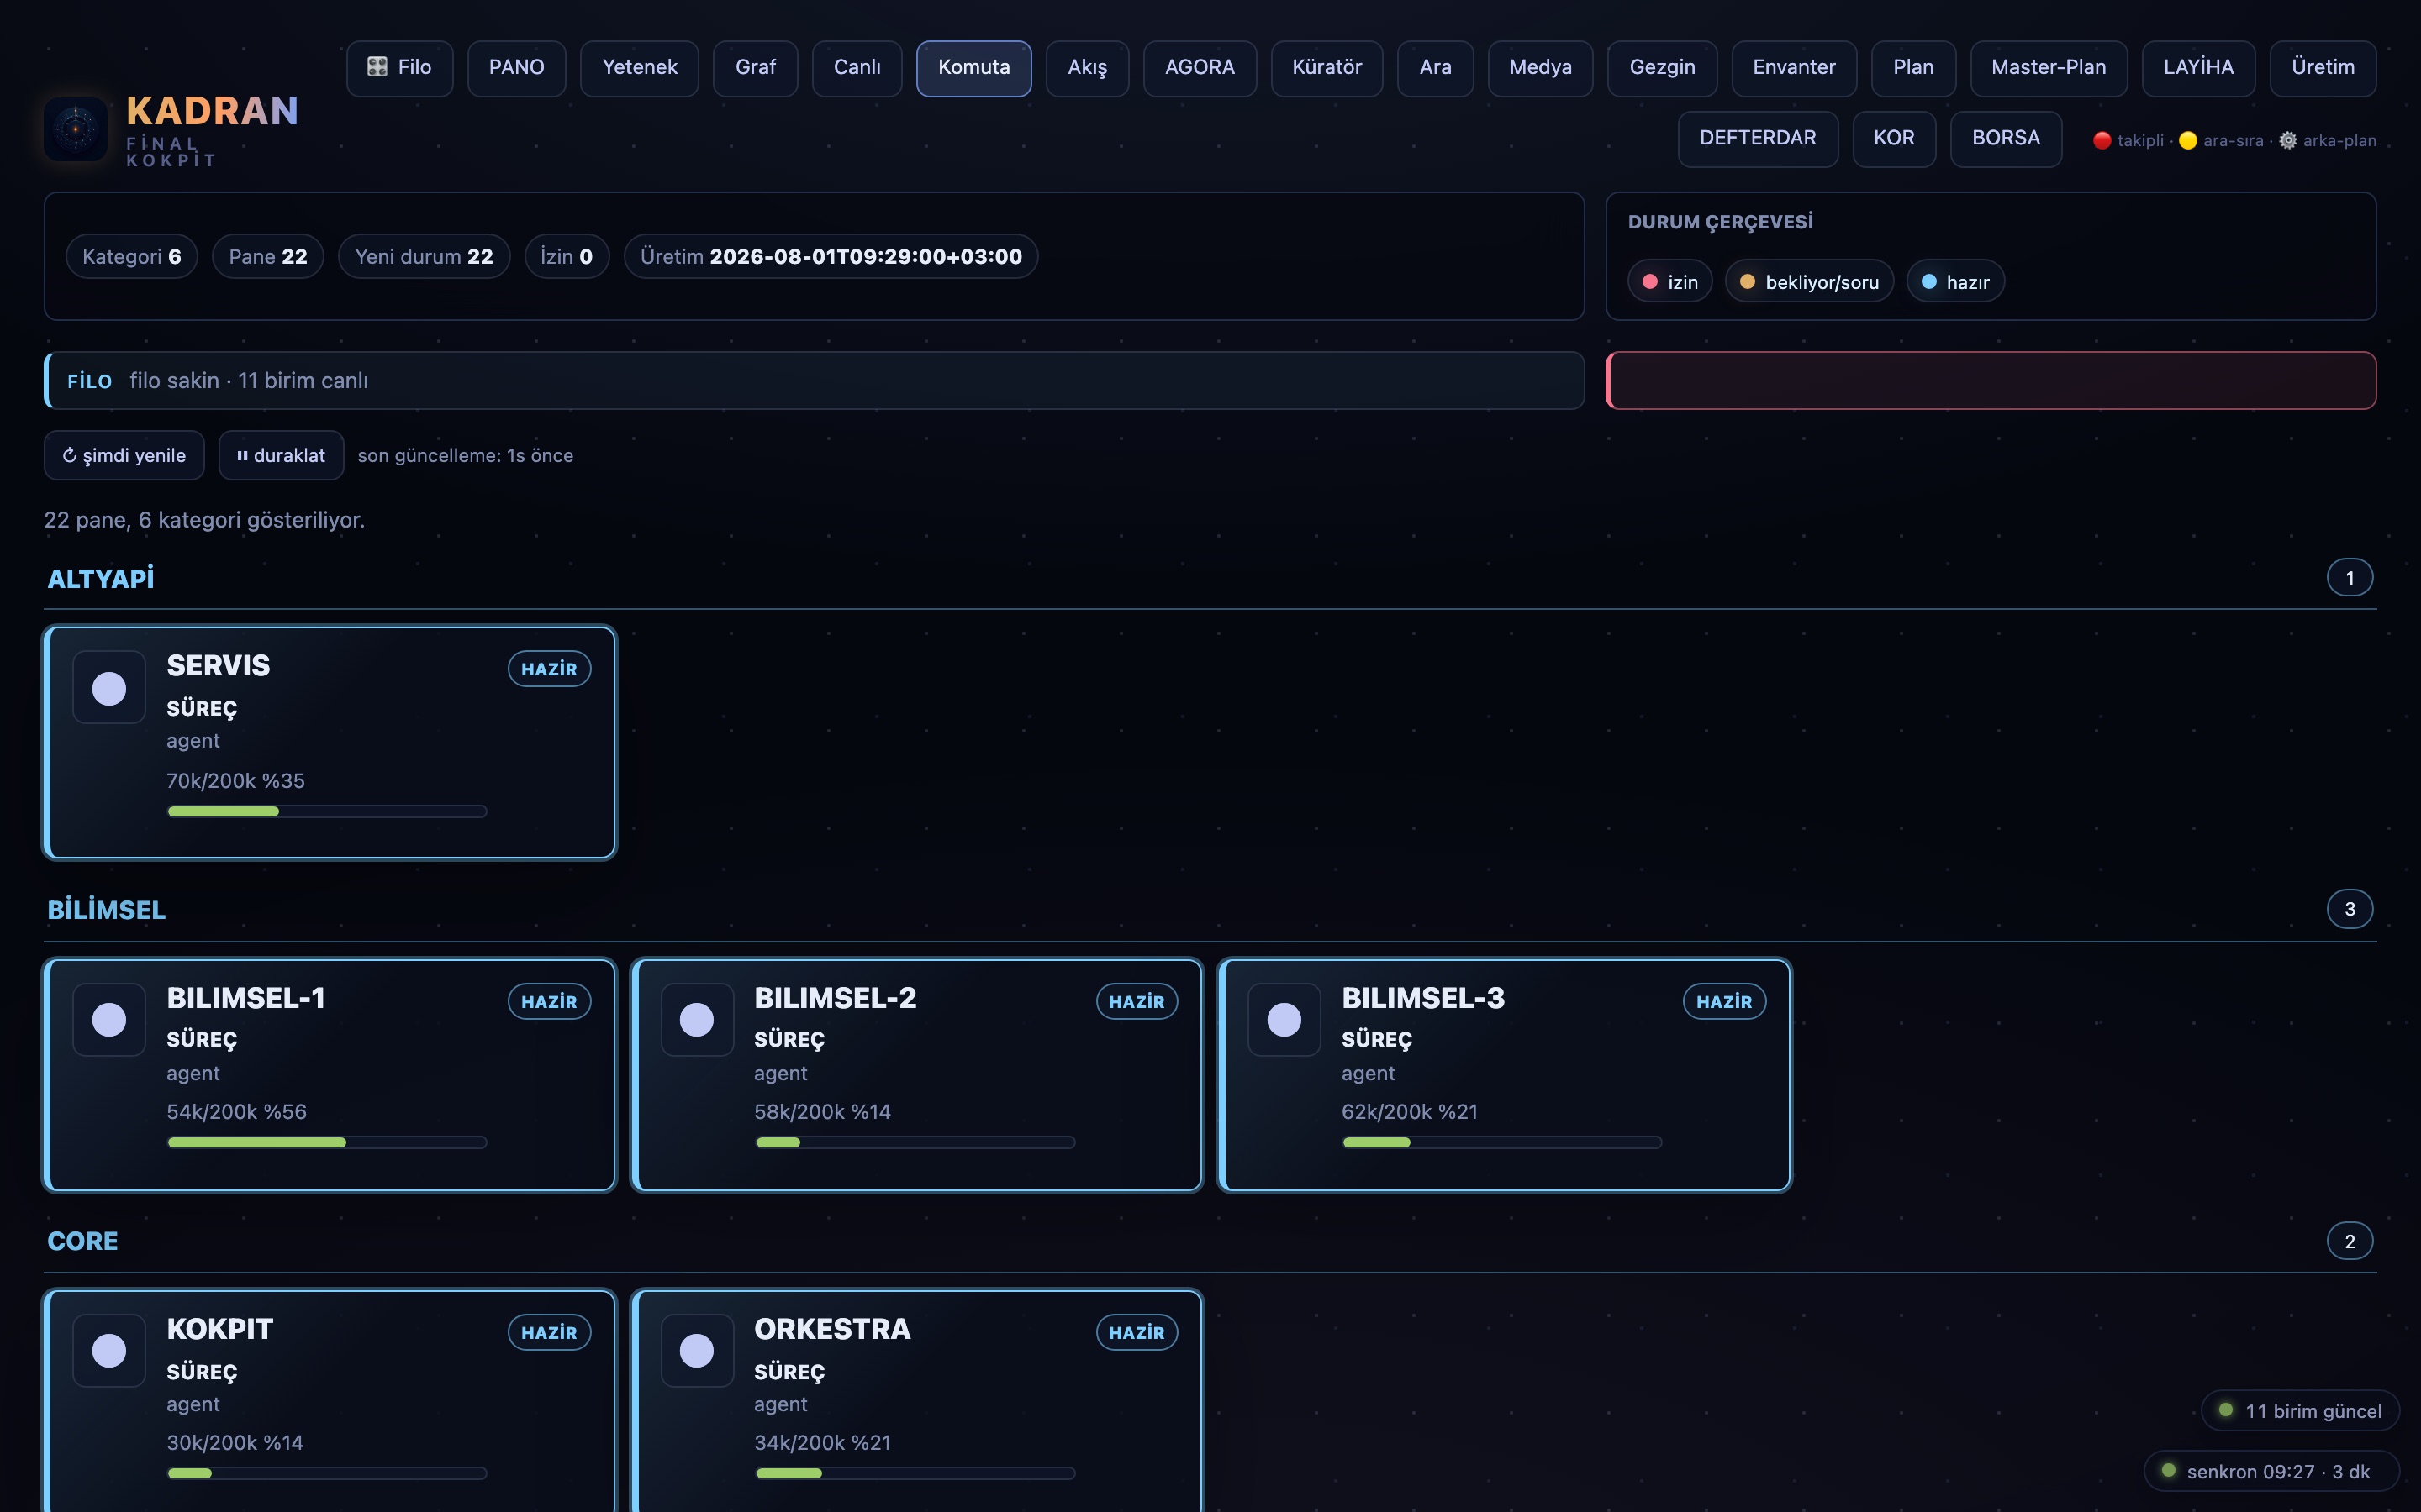This screenshot has width=2421, height=1512.
Task: Click the HAZİR badge on ORKESTRA card
Action: [x=1137, y=1332]
